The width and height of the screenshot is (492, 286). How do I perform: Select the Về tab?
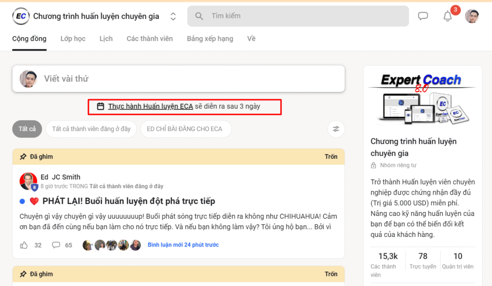(x=251, y=38)
